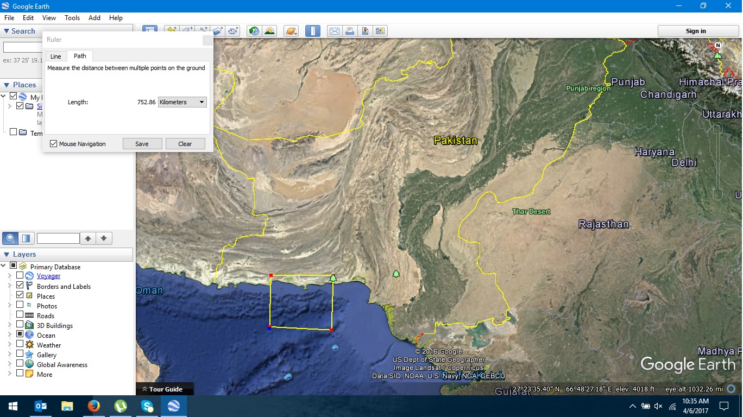Open the Add menu
The height and width of the screenshot is (417, 743).
click(x=95, y=18)
